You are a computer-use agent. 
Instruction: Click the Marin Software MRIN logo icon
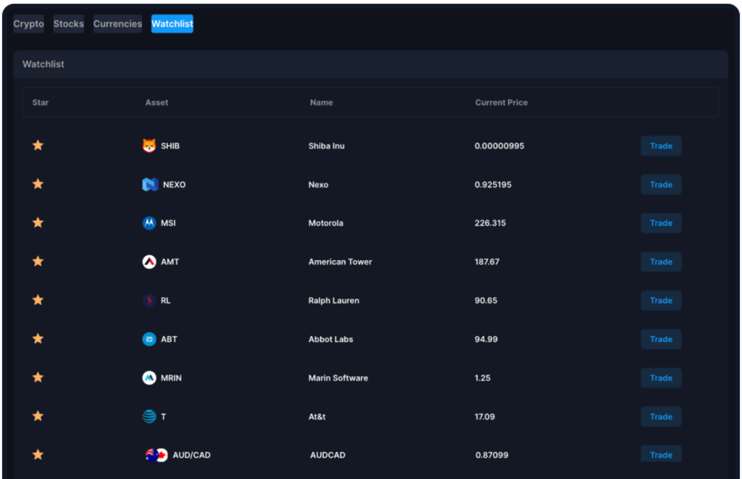(149, 378)
